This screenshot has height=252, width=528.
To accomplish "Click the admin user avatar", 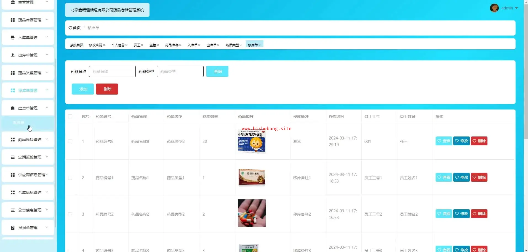I will (x=494, y=8).
